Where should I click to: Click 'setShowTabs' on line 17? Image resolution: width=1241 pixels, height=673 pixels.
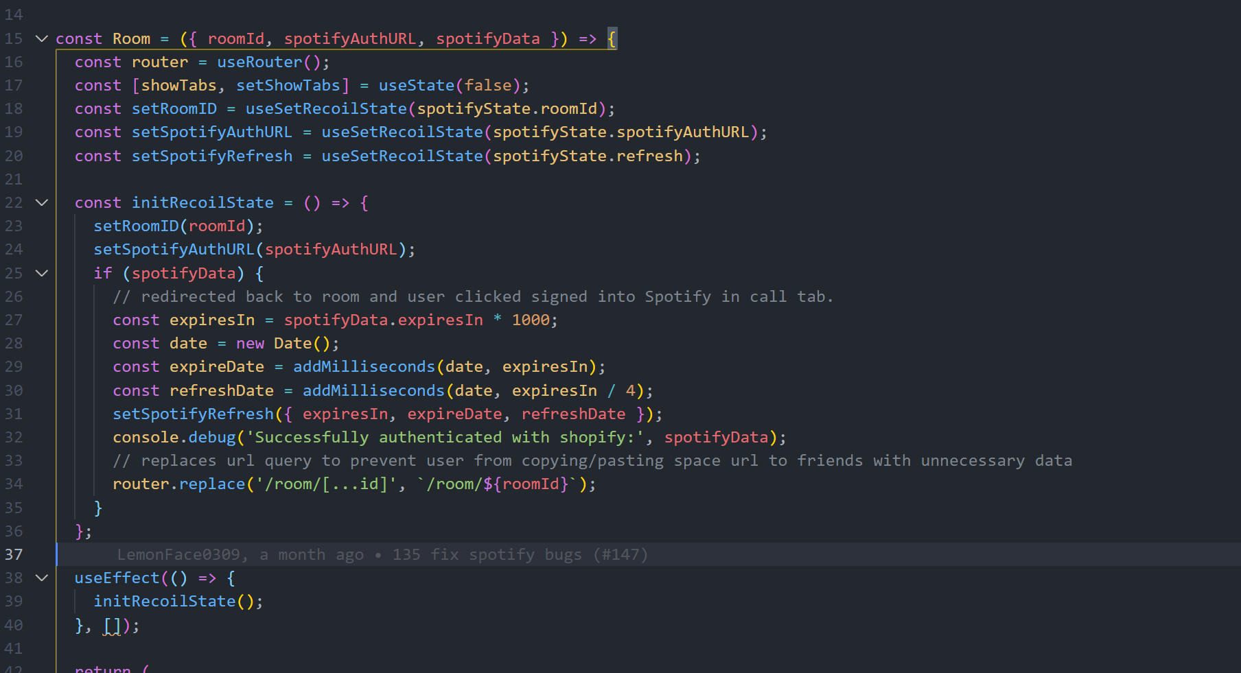coord(288,85)
